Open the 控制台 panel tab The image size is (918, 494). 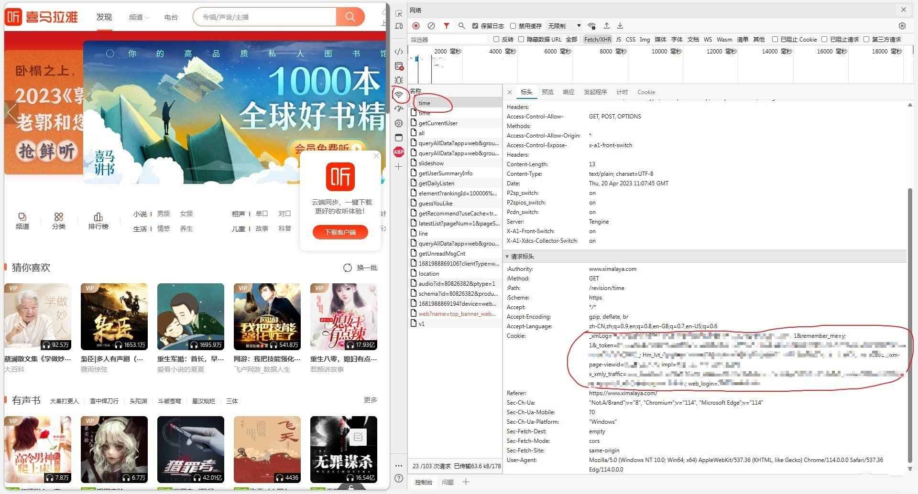pos(424,482)
